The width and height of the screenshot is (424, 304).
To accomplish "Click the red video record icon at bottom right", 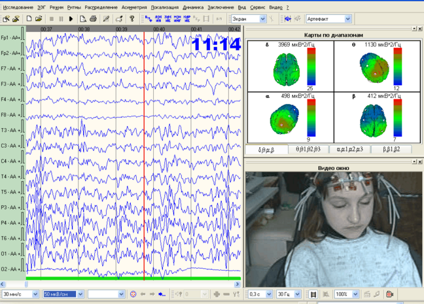I will (x=391, y=295).
